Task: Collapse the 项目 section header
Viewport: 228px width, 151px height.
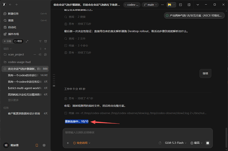Action: pyautogui.click(x=7, y=49)
